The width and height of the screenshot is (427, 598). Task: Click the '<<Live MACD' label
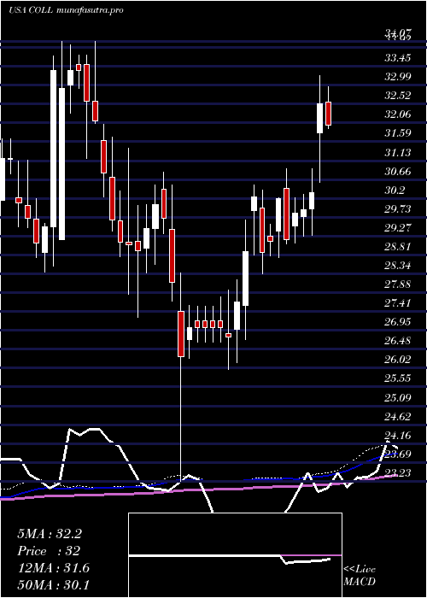coord(360,576)
